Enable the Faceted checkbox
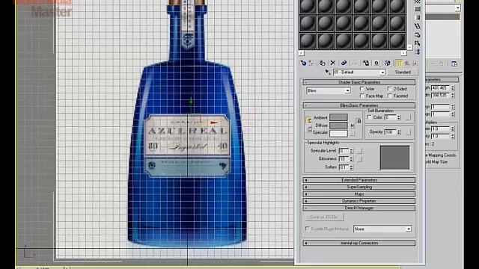479x269 pixels. (x=390, y=96)
